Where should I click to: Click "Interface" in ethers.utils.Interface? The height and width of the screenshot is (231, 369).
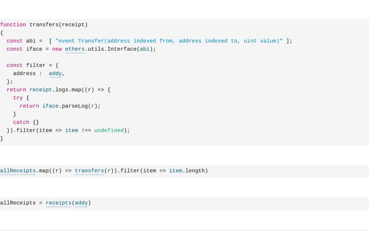[122, 49]
